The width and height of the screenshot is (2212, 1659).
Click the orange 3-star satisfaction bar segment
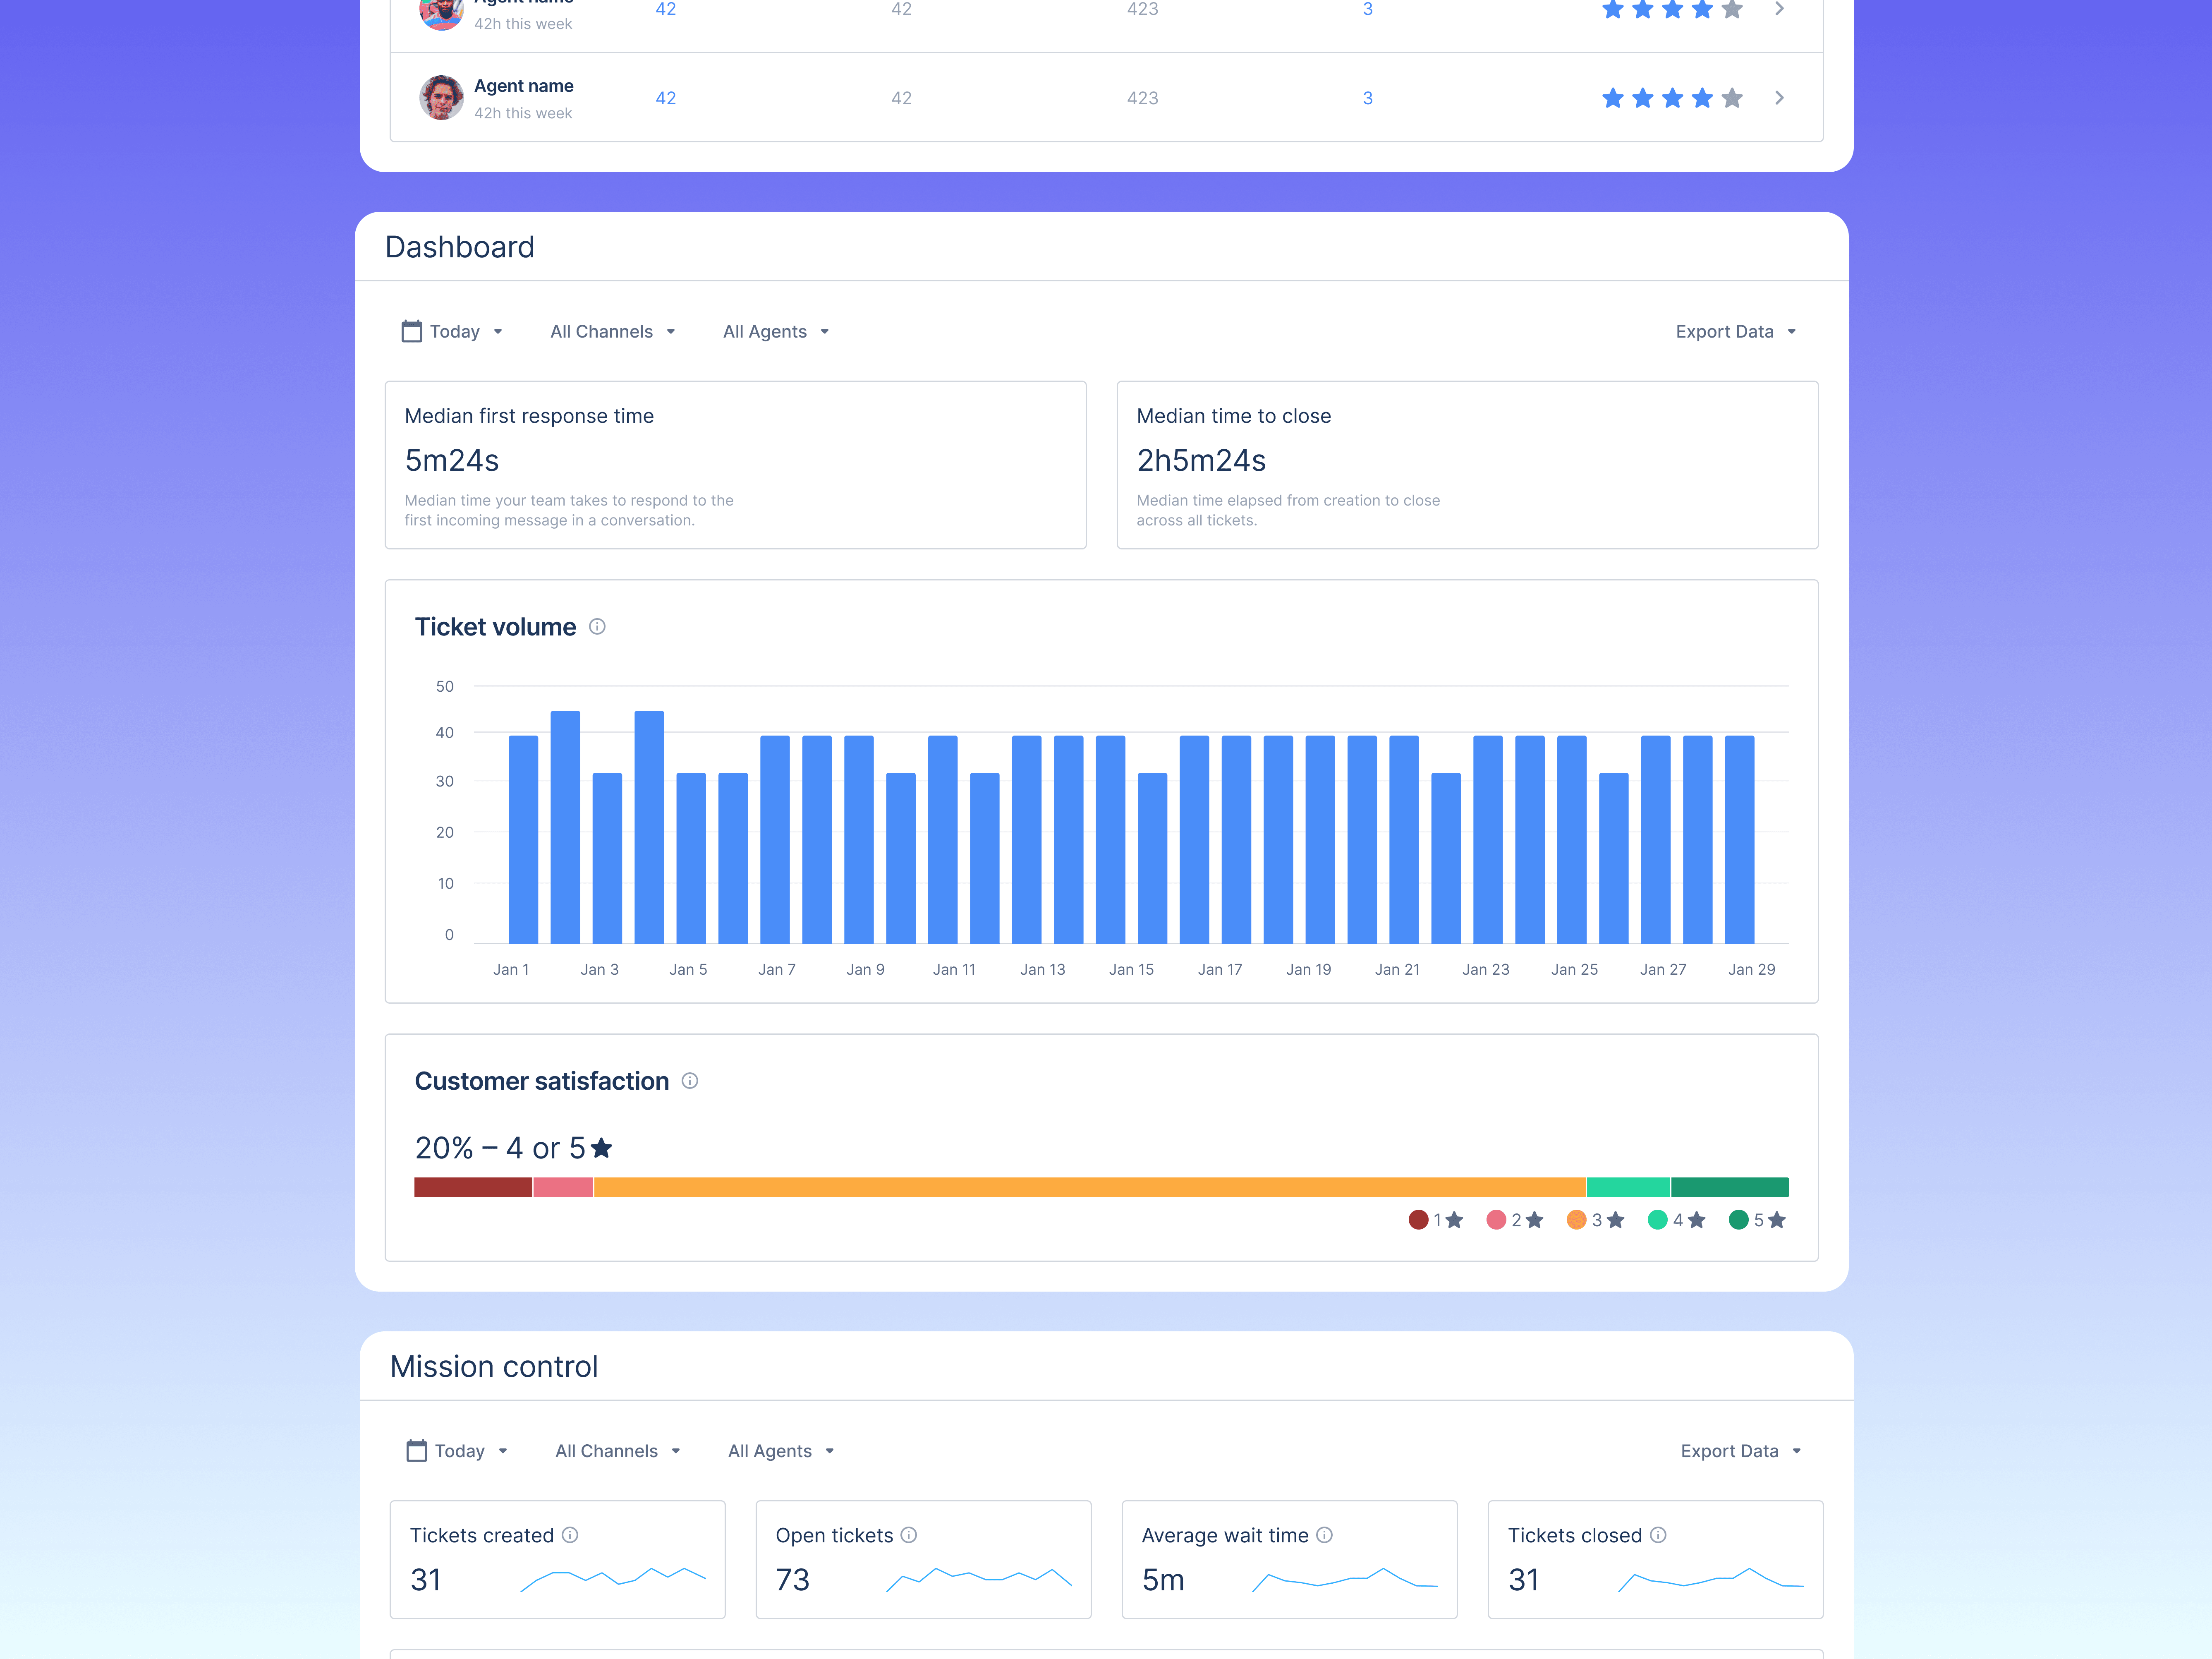pos(1090,1187)
